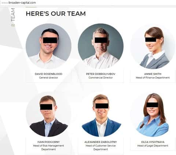Click the vertical TEAM section label
The image size is (176, 155).
click(x=13, y=15)
